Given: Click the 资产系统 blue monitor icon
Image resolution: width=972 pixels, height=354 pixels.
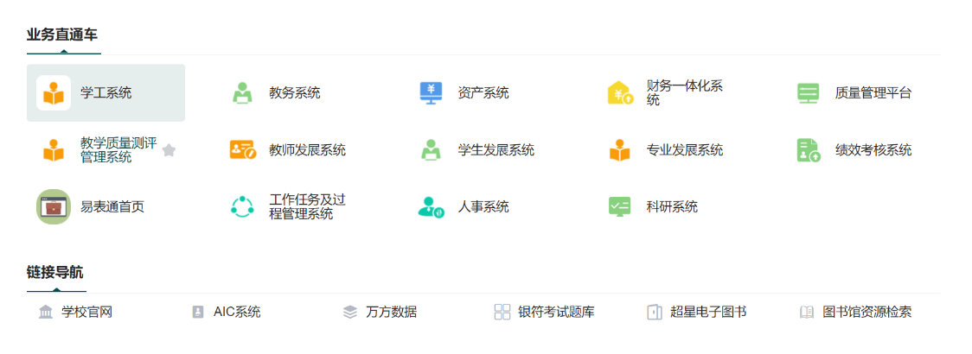Looking at the screenshot, I should click(431, 93).
